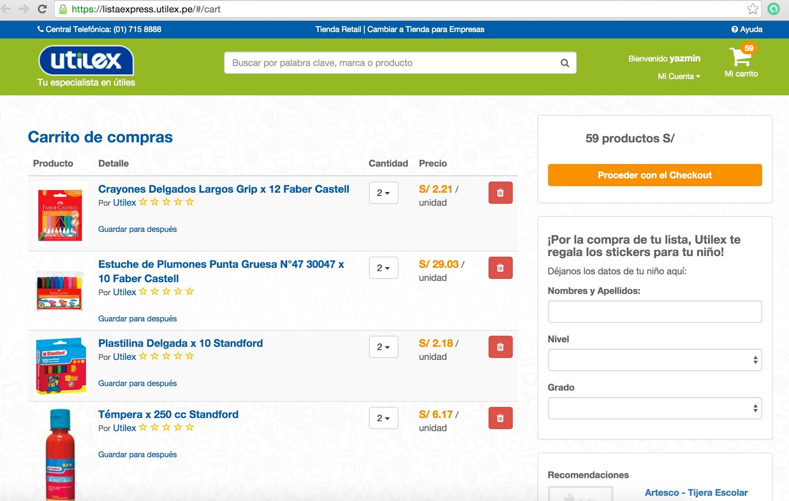Click rating stars for Estuche de Plumones

click(166, 291)
